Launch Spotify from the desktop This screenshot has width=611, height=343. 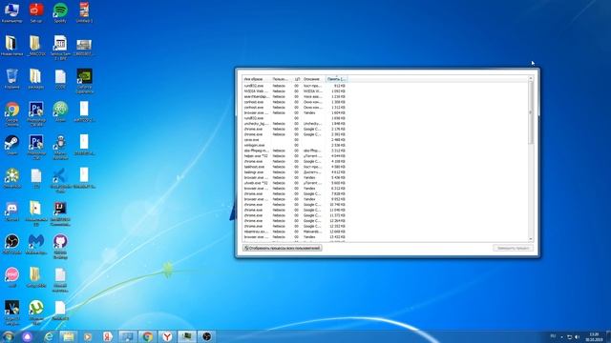(x=60, y=11)
